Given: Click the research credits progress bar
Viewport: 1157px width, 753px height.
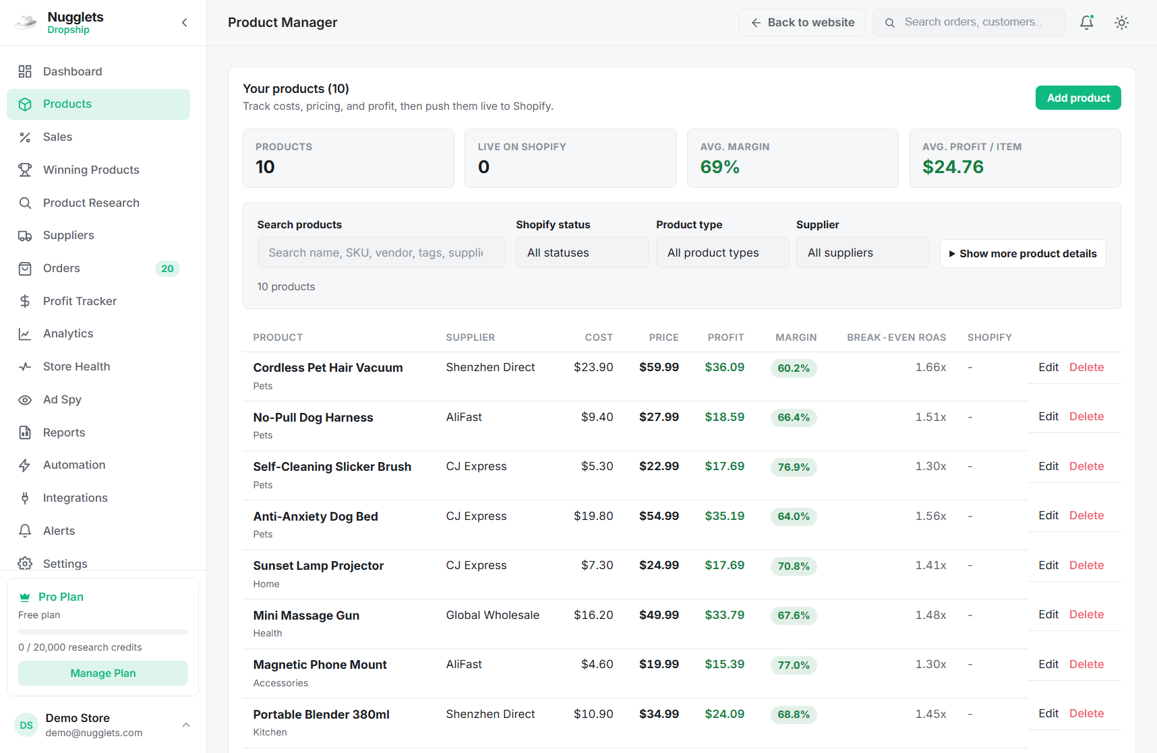Looking at the screenshot, I should coord(103,632).
